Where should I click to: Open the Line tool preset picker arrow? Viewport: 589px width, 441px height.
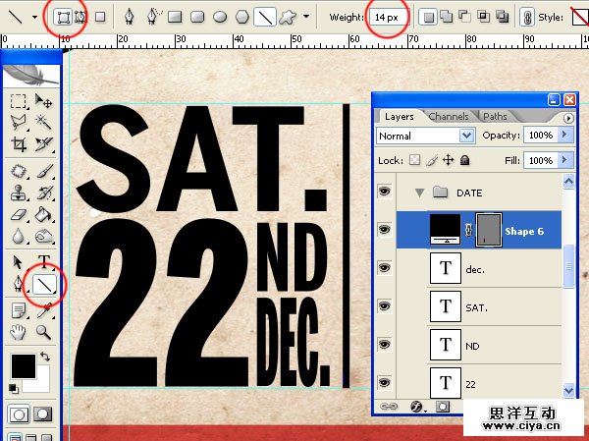coord(34,18)
